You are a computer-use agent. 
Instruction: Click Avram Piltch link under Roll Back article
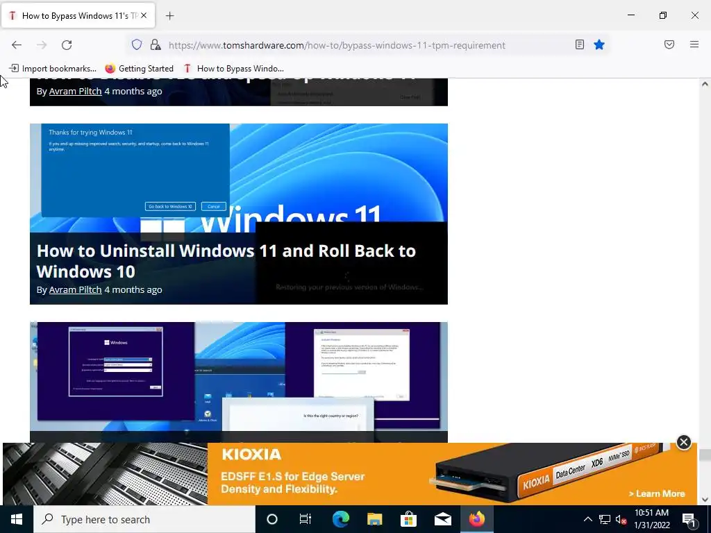pyautogui.click(x=75, y=289)
